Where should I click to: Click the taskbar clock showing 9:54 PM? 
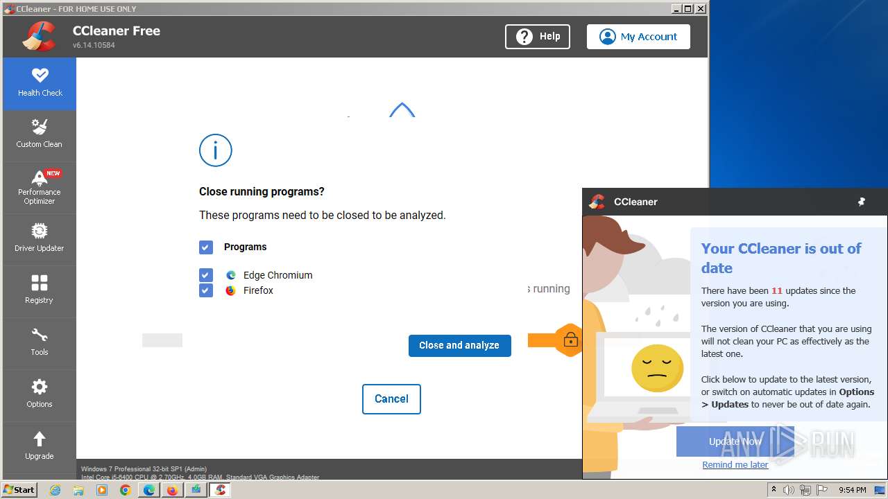pyautogui.click(x=853, y=490)
